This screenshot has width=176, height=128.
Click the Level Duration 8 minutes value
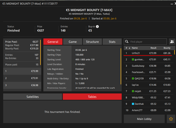[x=80, y=64]
